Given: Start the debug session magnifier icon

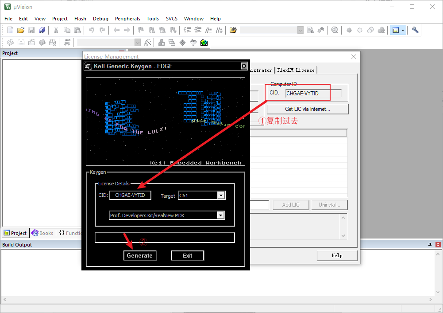Looking at the screenshot, I should 335,30.
